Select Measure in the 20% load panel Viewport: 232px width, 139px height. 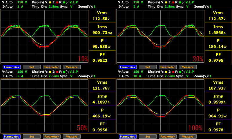click(188, 67)
